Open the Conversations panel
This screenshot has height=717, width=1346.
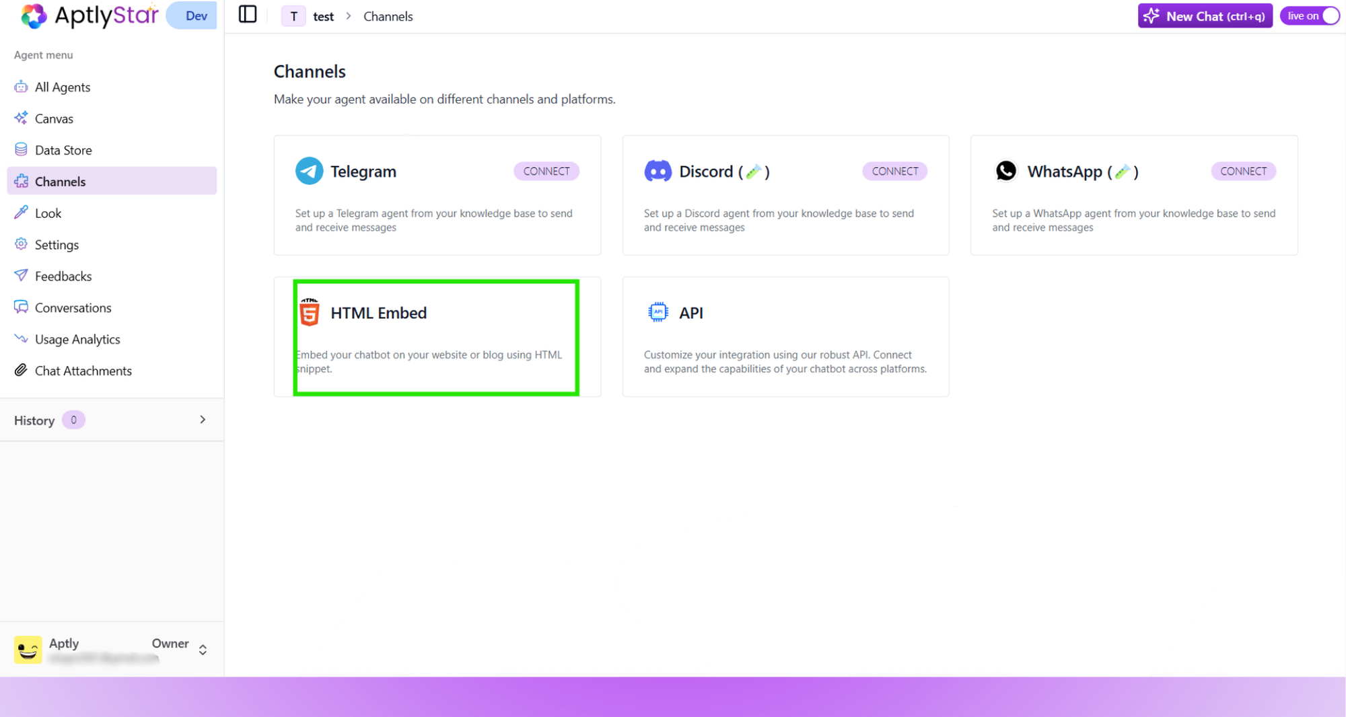pyautogui.click(x=74, y=307)
